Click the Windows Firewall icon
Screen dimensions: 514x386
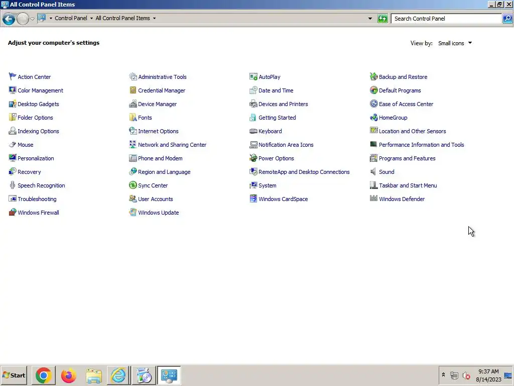[13, 213]
